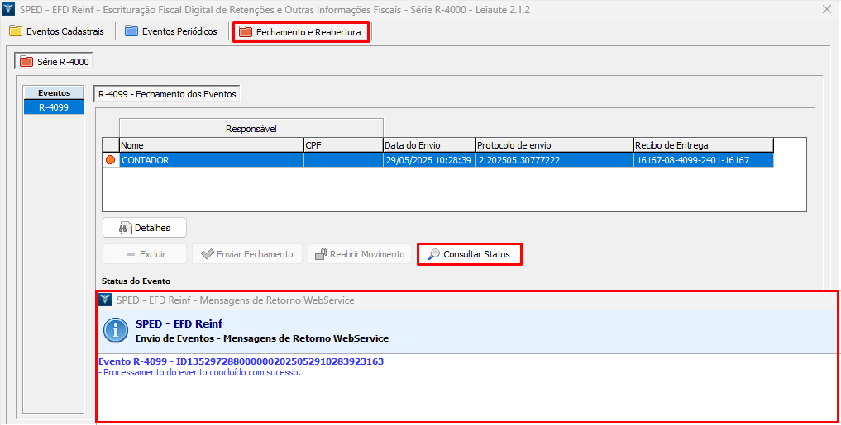Viewport: 841px width, 425px height.
Task: Select R-4099 in the Eventos list
Action: 54,107
